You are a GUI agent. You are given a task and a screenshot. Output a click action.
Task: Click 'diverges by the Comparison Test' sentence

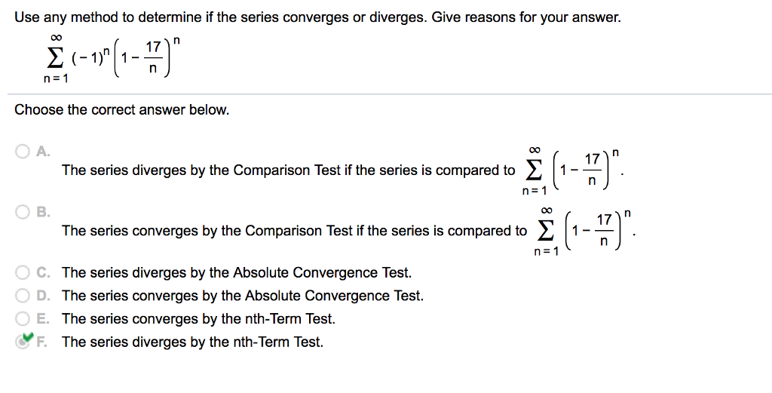tap(288, 170)
